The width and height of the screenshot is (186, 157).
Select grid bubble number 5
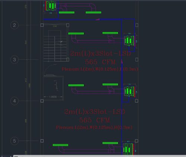pos(15,141)
